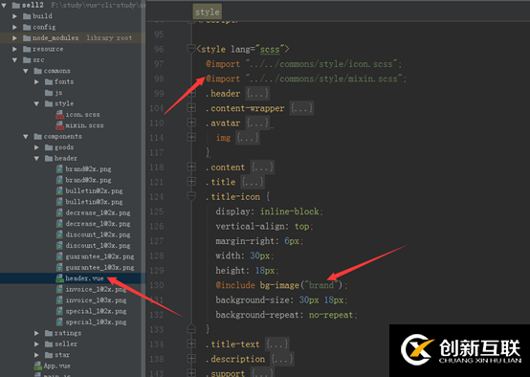
Task: Click the decrease_1@2x.png file icon
Action: pyautogui.click(x=59, y=212)
